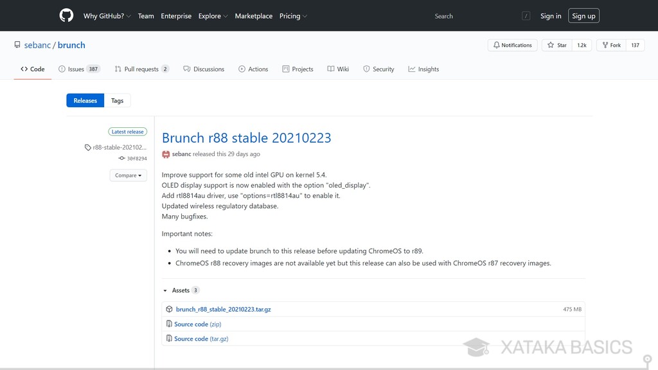Click zip file icon beside Source code (zip)
Screen dimensions: 658x370
point(169,324)
